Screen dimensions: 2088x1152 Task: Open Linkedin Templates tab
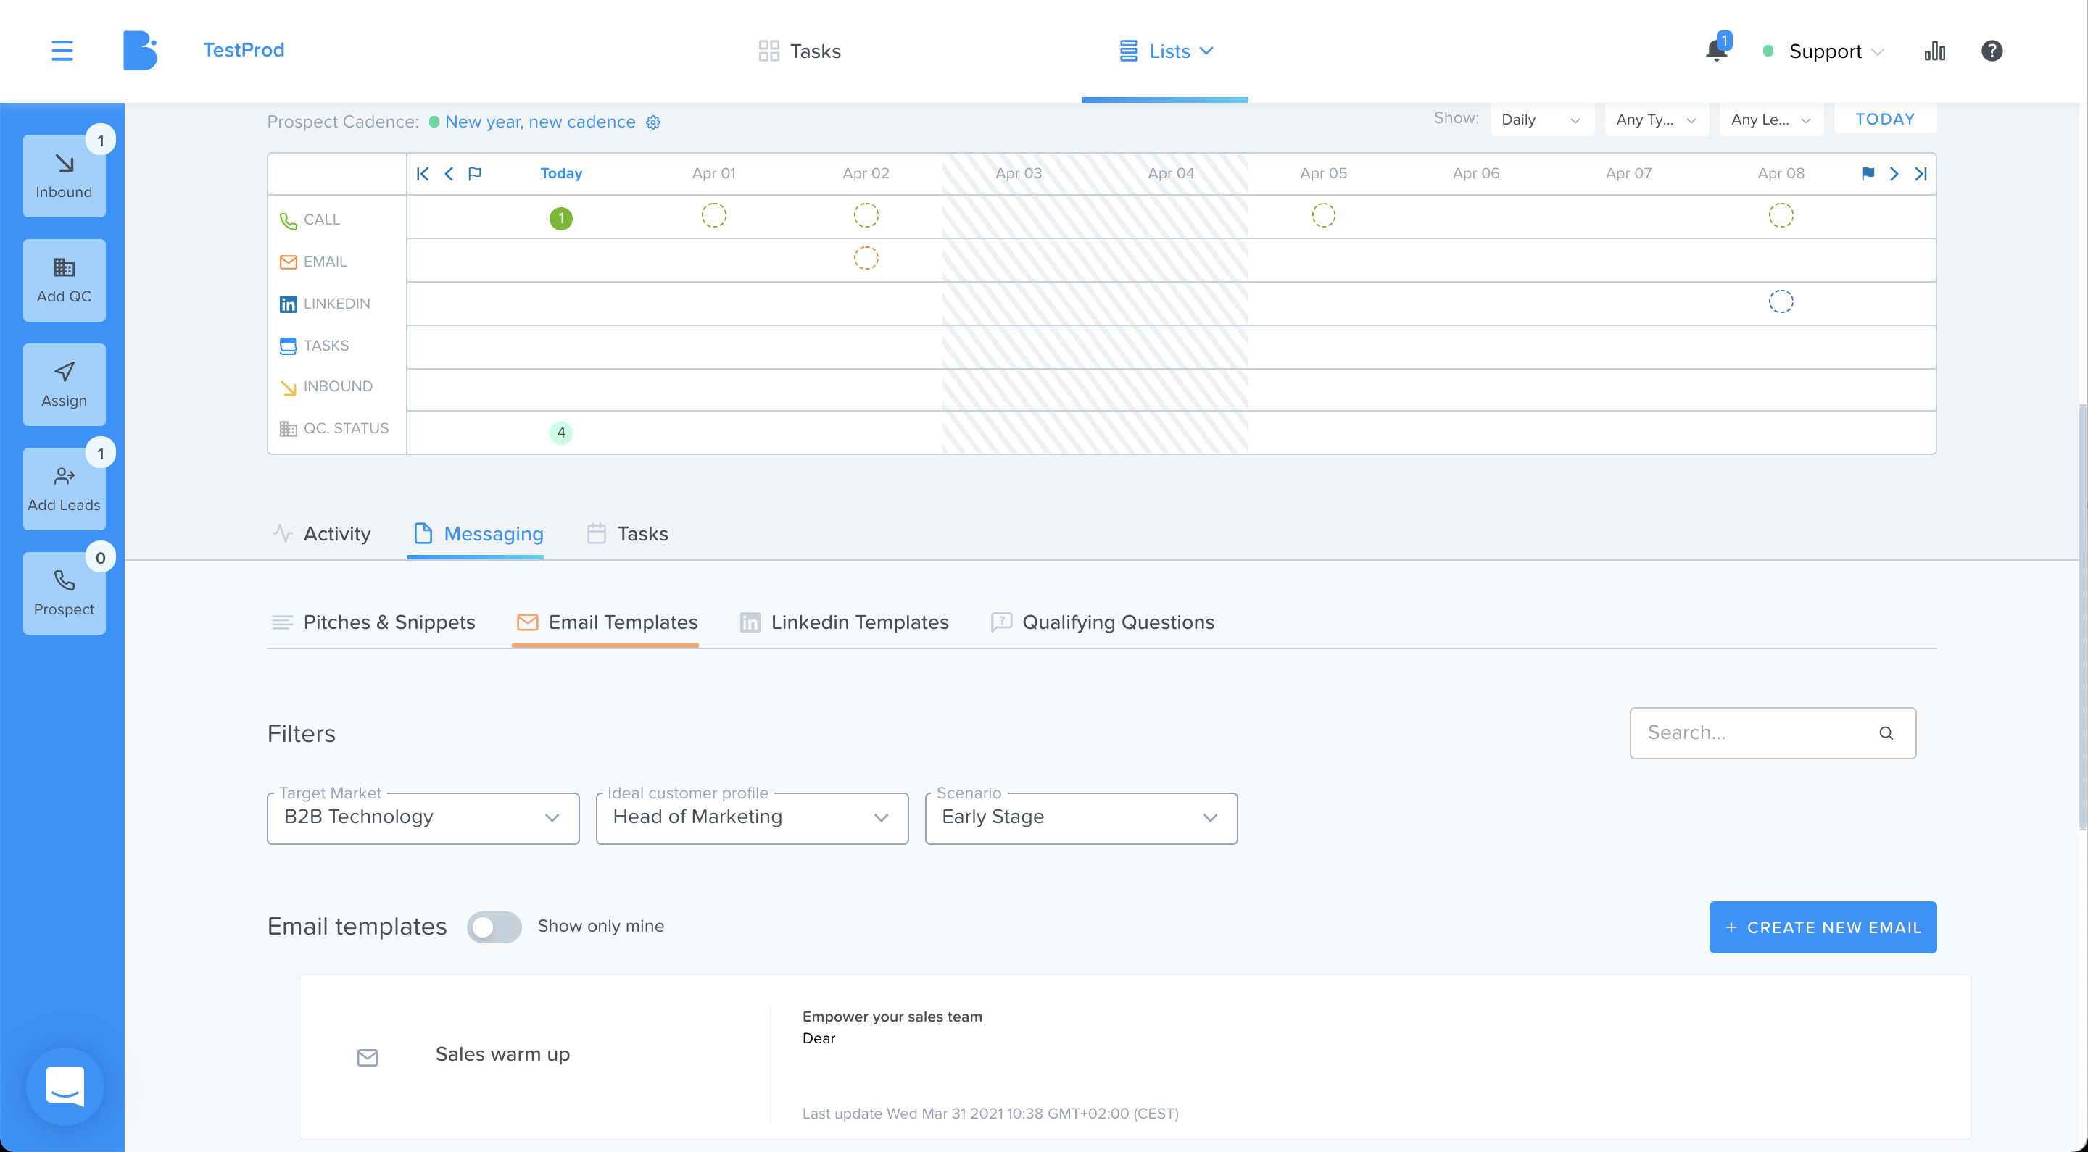coord(844,622)
